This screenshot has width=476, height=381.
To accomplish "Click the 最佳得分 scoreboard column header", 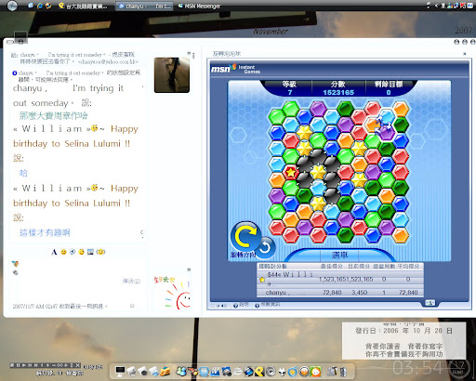I will click(332, 267).
